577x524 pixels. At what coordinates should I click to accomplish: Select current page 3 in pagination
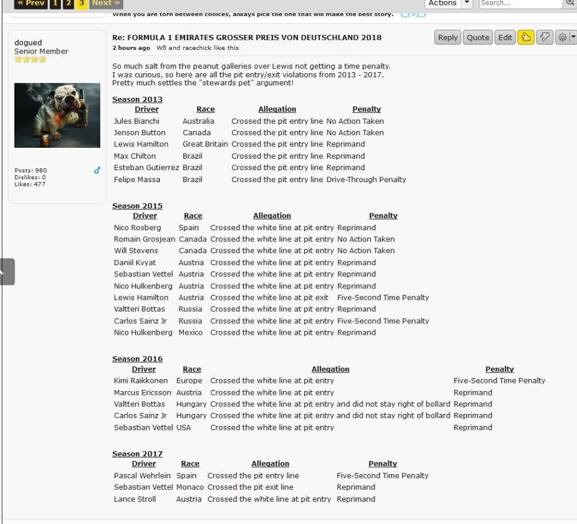click(x=81, y=4)
